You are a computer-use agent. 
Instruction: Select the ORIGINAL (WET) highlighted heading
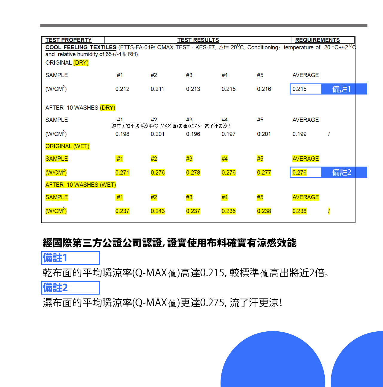67,146
